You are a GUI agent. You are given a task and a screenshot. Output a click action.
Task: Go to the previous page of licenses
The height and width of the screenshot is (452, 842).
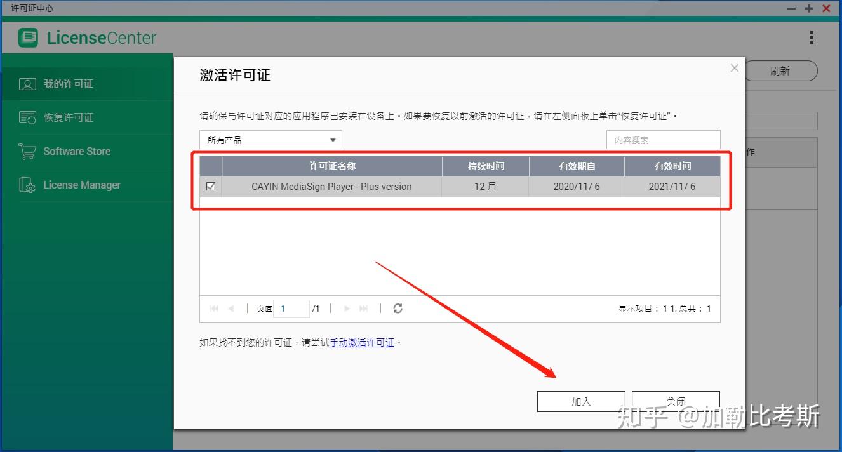(x=230, y=309)
